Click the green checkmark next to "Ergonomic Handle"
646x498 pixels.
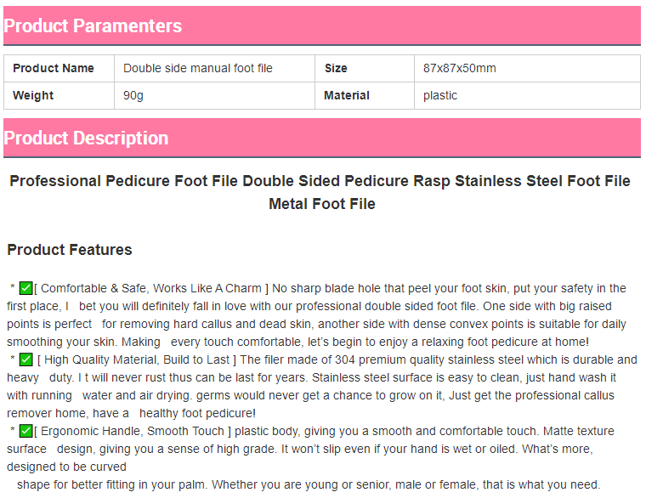pos(25,431)
